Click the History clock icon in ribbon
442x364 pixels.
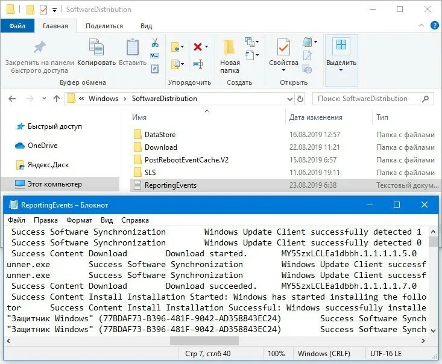point(308,69)
